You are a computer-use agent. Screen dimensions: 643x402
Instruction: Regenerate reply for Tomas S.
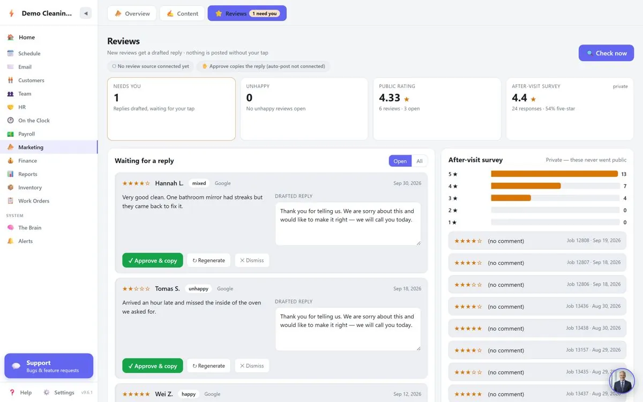[x=209, y=366]
